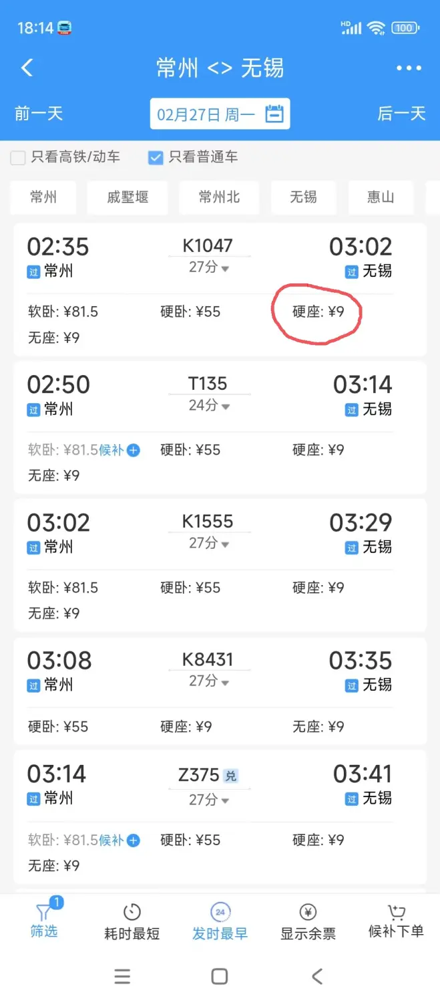Select the 常州北 station filter tab
The image size is (440, 1003).
219,197
